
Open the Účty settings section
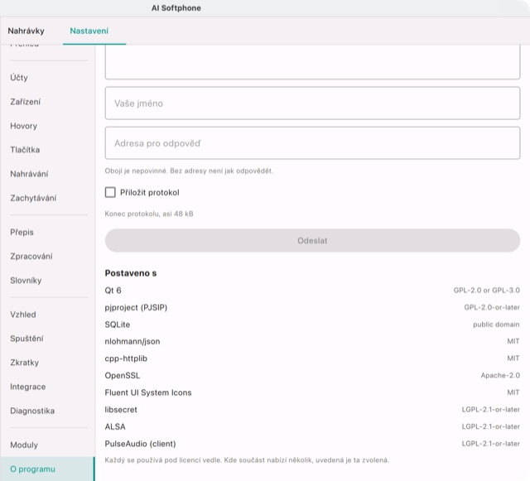click(47, 77)
